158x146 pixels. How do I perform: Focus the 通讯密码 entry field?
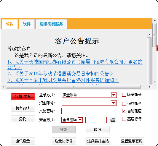click(x=96, y=120)
